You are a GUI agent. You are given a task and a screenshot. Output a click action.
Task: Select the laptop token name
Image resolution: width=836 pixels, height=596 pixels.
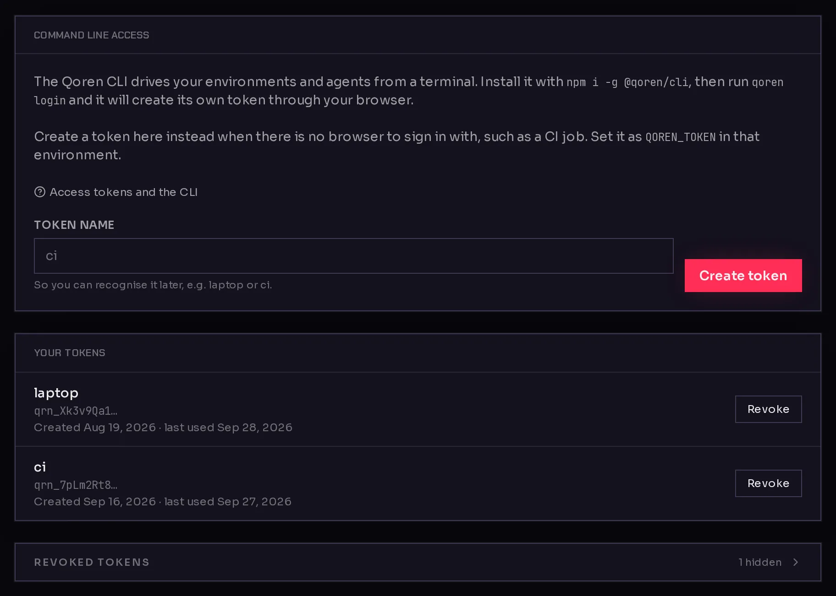(56, 393)
